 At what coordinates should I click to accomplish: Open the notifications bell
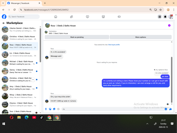[165, 17]
